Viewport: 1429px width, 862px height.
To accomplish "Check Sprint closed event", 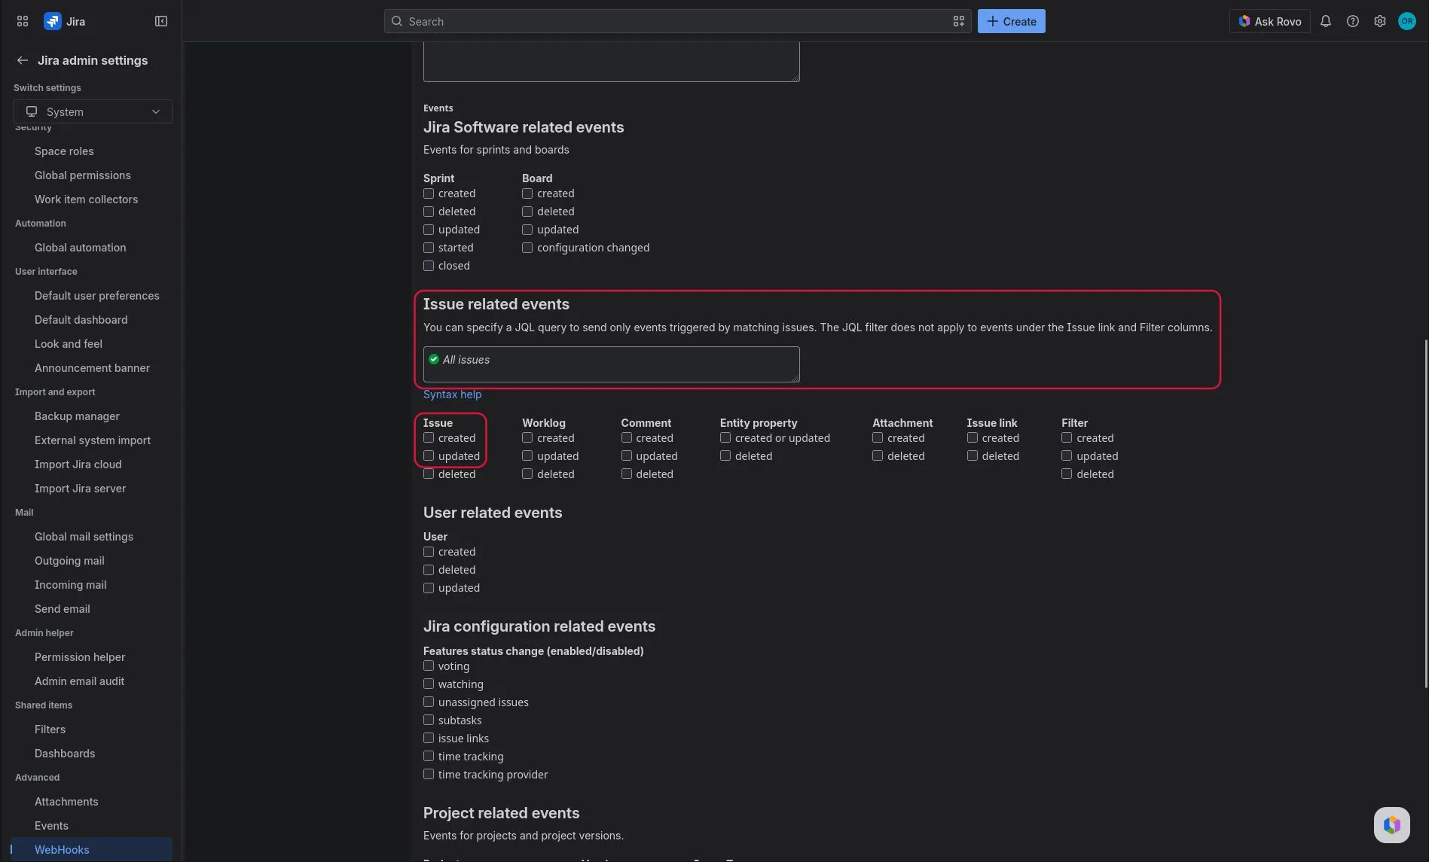I will pos(429,266).
